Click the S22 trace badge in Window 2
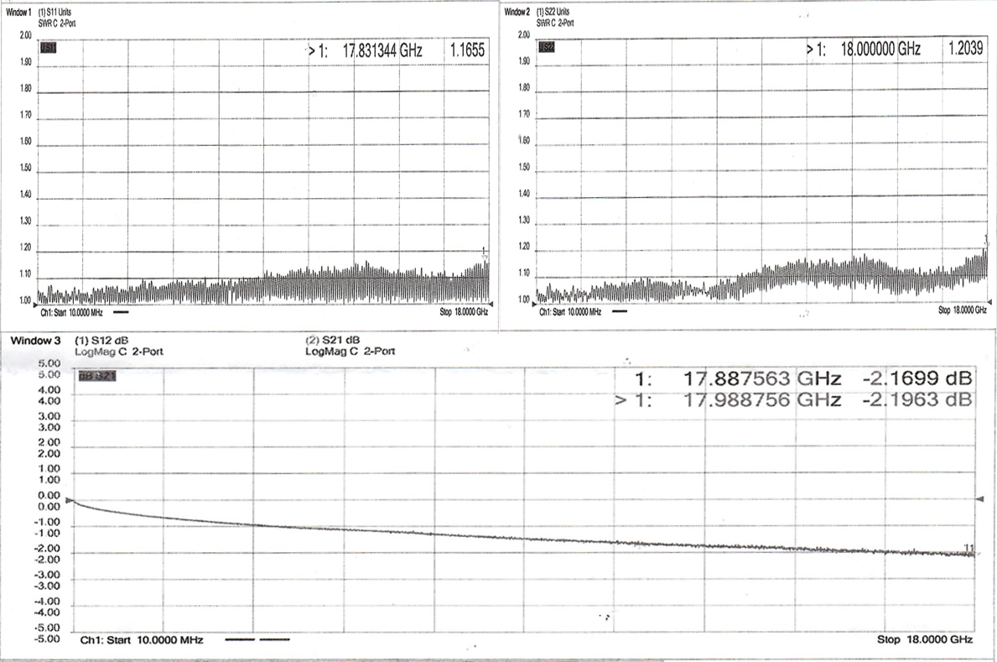This screenshot has height=662, width=997. pos(547,47)
